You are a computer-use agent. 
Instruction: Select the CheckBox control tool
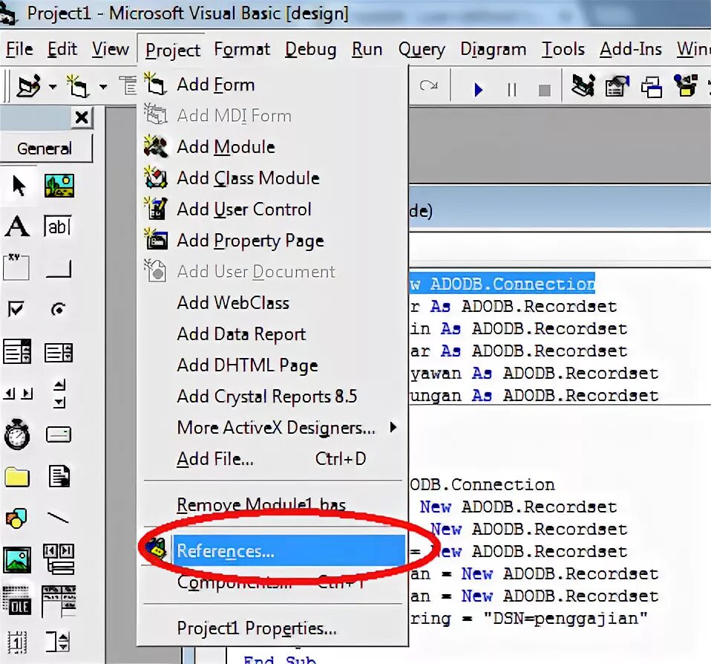click(x=16, y=309)
